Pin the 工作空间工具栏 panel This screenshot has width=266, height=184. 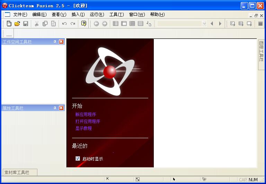(x=55, y=42)
